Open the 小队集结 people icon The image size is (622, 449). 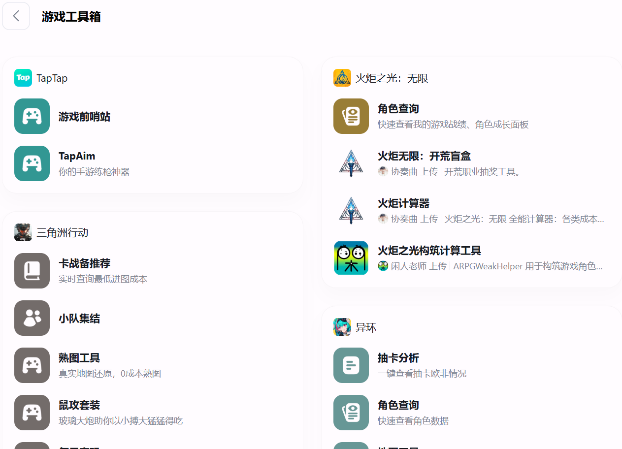click(32, 318)
